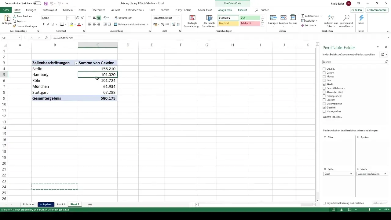Check the Datum field checkbox
The width and height of the screenshot is (391, 220).
pos(324,73)
